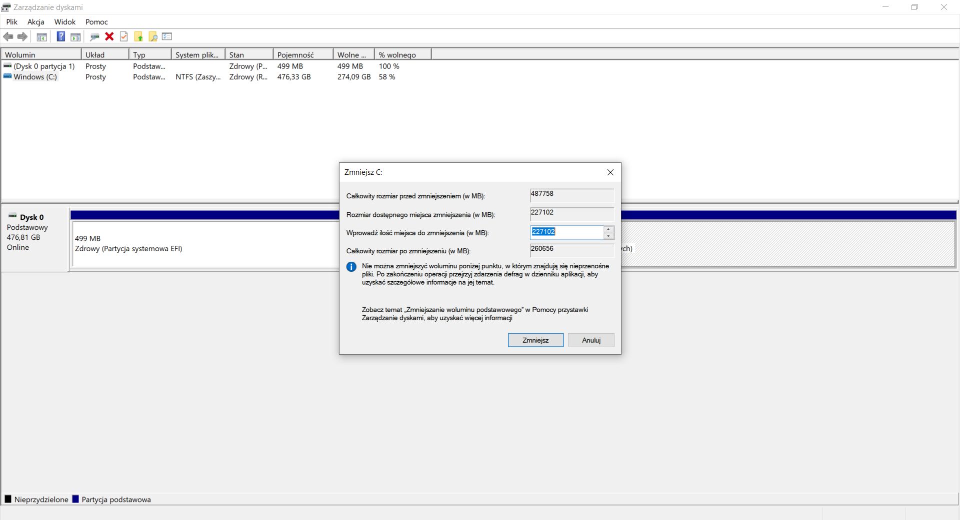Open Help via the blue question mark icon
The width and height of the screenshot is (960, 520).
tap(60, 36)
